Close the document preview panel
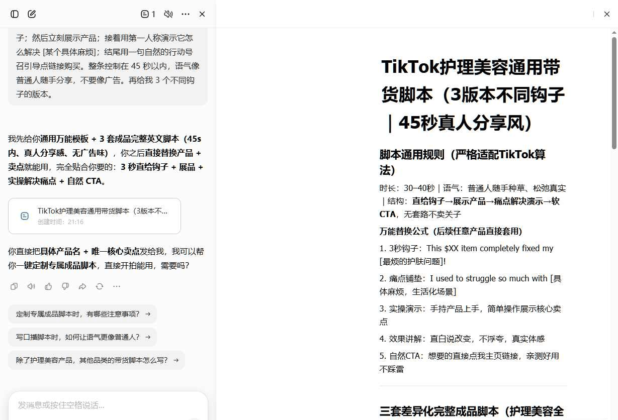The image size is (618, 420). (x=606, y=14)
